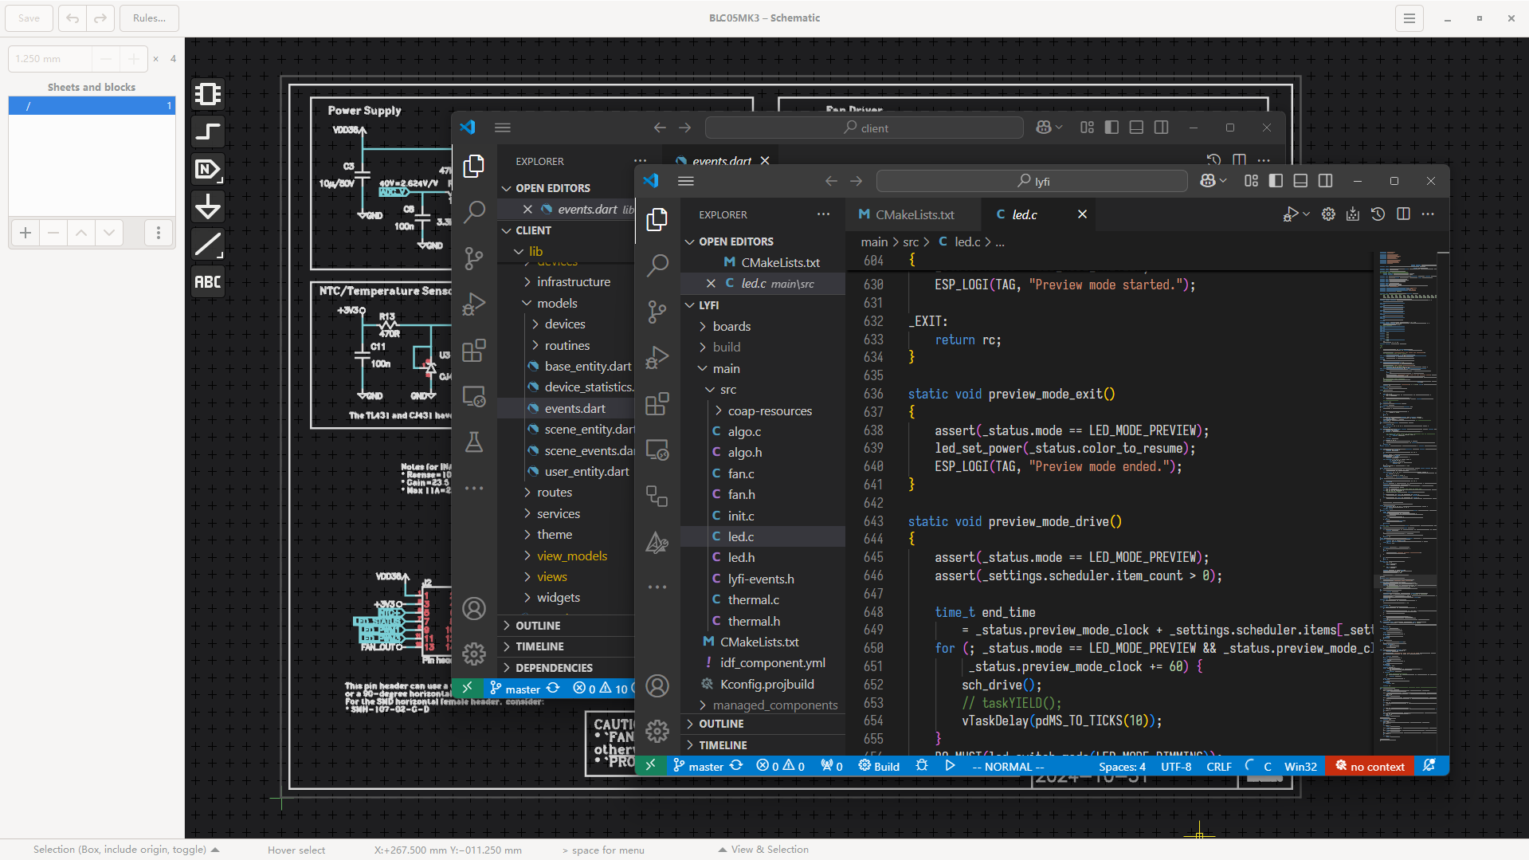Click CMake settings gear in led.c editor toolbar
This screenshot has height=860, width=1529.
tap(1328, 214)
